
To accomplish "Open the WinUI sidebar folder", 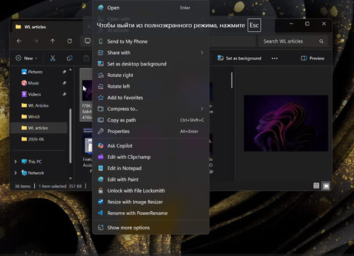I will point(34,117).
